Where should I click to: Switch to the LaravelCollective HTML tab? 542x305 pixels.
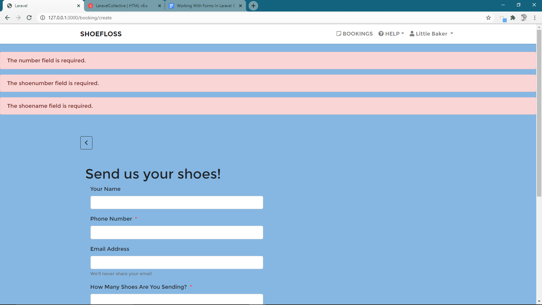[122, 5]
